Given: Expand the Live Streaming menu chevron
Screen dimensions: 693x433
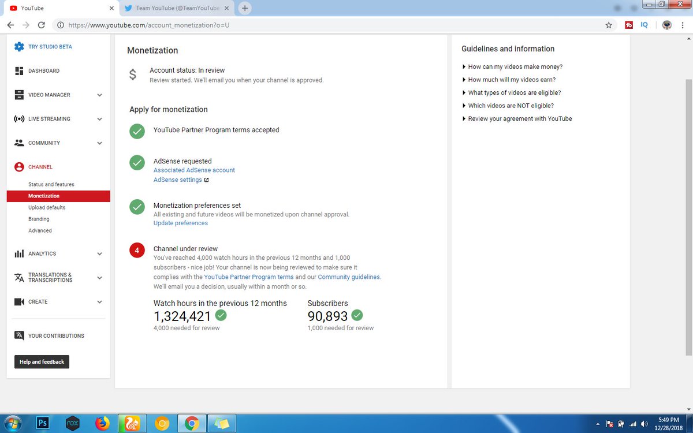Looking at the screenshot, I should pos(99,120).
